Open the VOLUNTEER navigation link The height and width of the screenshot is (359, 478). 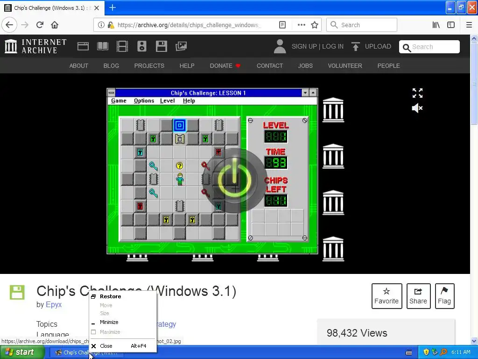tap(345, 65)
